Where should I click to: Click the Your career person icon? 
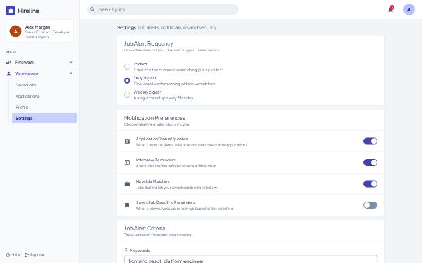coord(9,74)
